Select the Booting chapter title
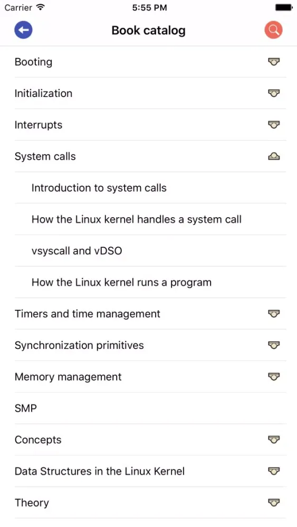 [33, 62]
